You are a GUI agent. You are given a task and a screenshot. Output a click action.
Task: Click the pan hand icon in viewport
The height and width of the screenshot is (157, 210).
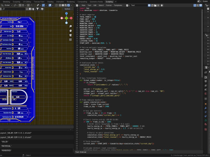pyautogui.click(x=70, y=31)
